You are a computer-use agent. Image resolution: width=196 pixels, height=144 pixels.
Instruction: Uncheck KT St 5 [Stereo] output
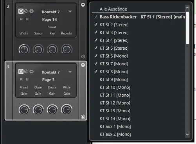(x=138, y=48)
